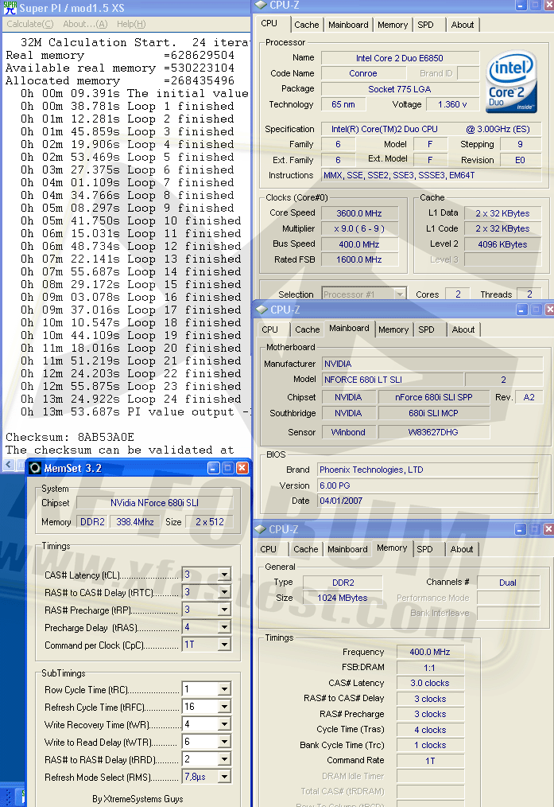Click the MemSet memory speed 398.4Mhz field
This screenshot has width=554, height=807.
[x=134, y=522]
